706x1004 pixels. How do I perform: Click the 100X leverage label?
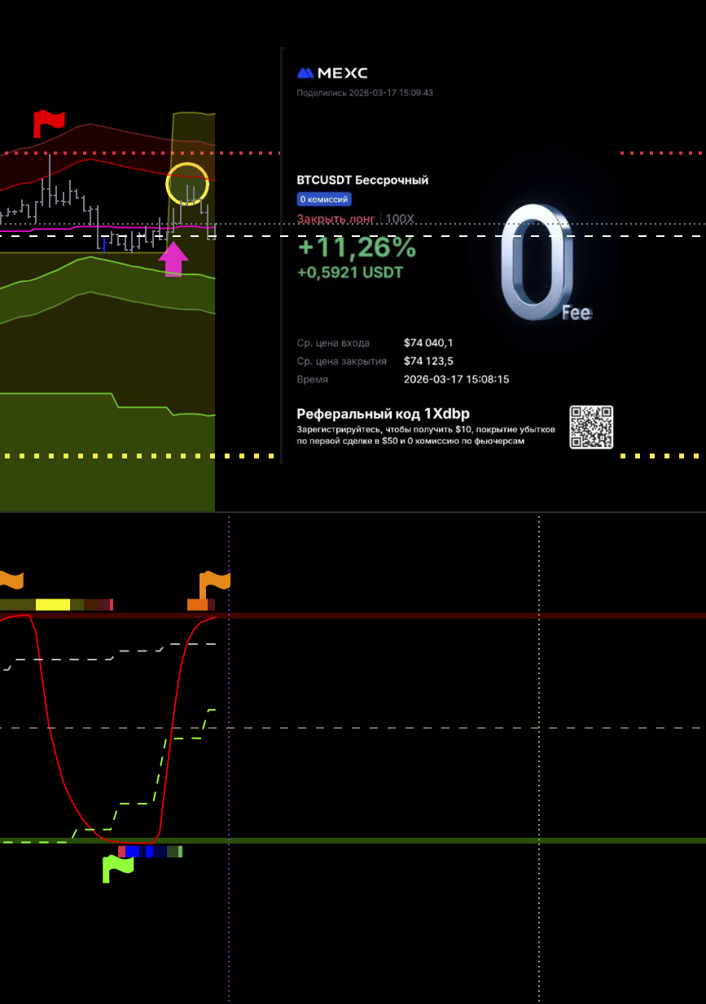click(400, 218)
